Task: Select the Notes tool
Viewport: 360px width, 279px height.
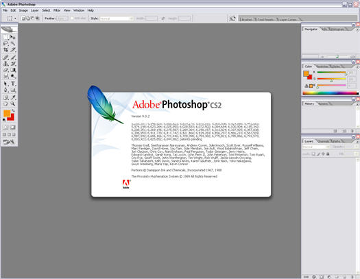Action: pyautogui.click(x=5, y=97)
